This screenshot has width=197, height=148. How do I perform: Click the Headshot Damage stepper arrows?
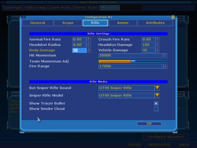[158, 45]
